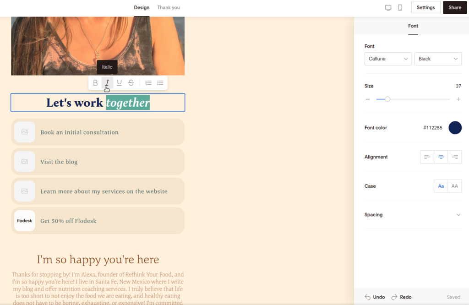Viewport: 469px width, 305px height.
Task: Click the Share button
Action: 455,7
